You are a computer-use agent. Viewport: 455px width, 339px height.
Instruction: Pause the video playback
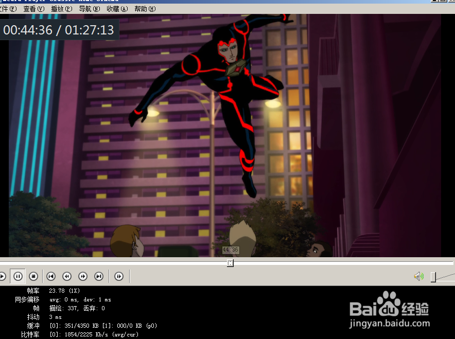pyautogui.click(x=17, y=276)
